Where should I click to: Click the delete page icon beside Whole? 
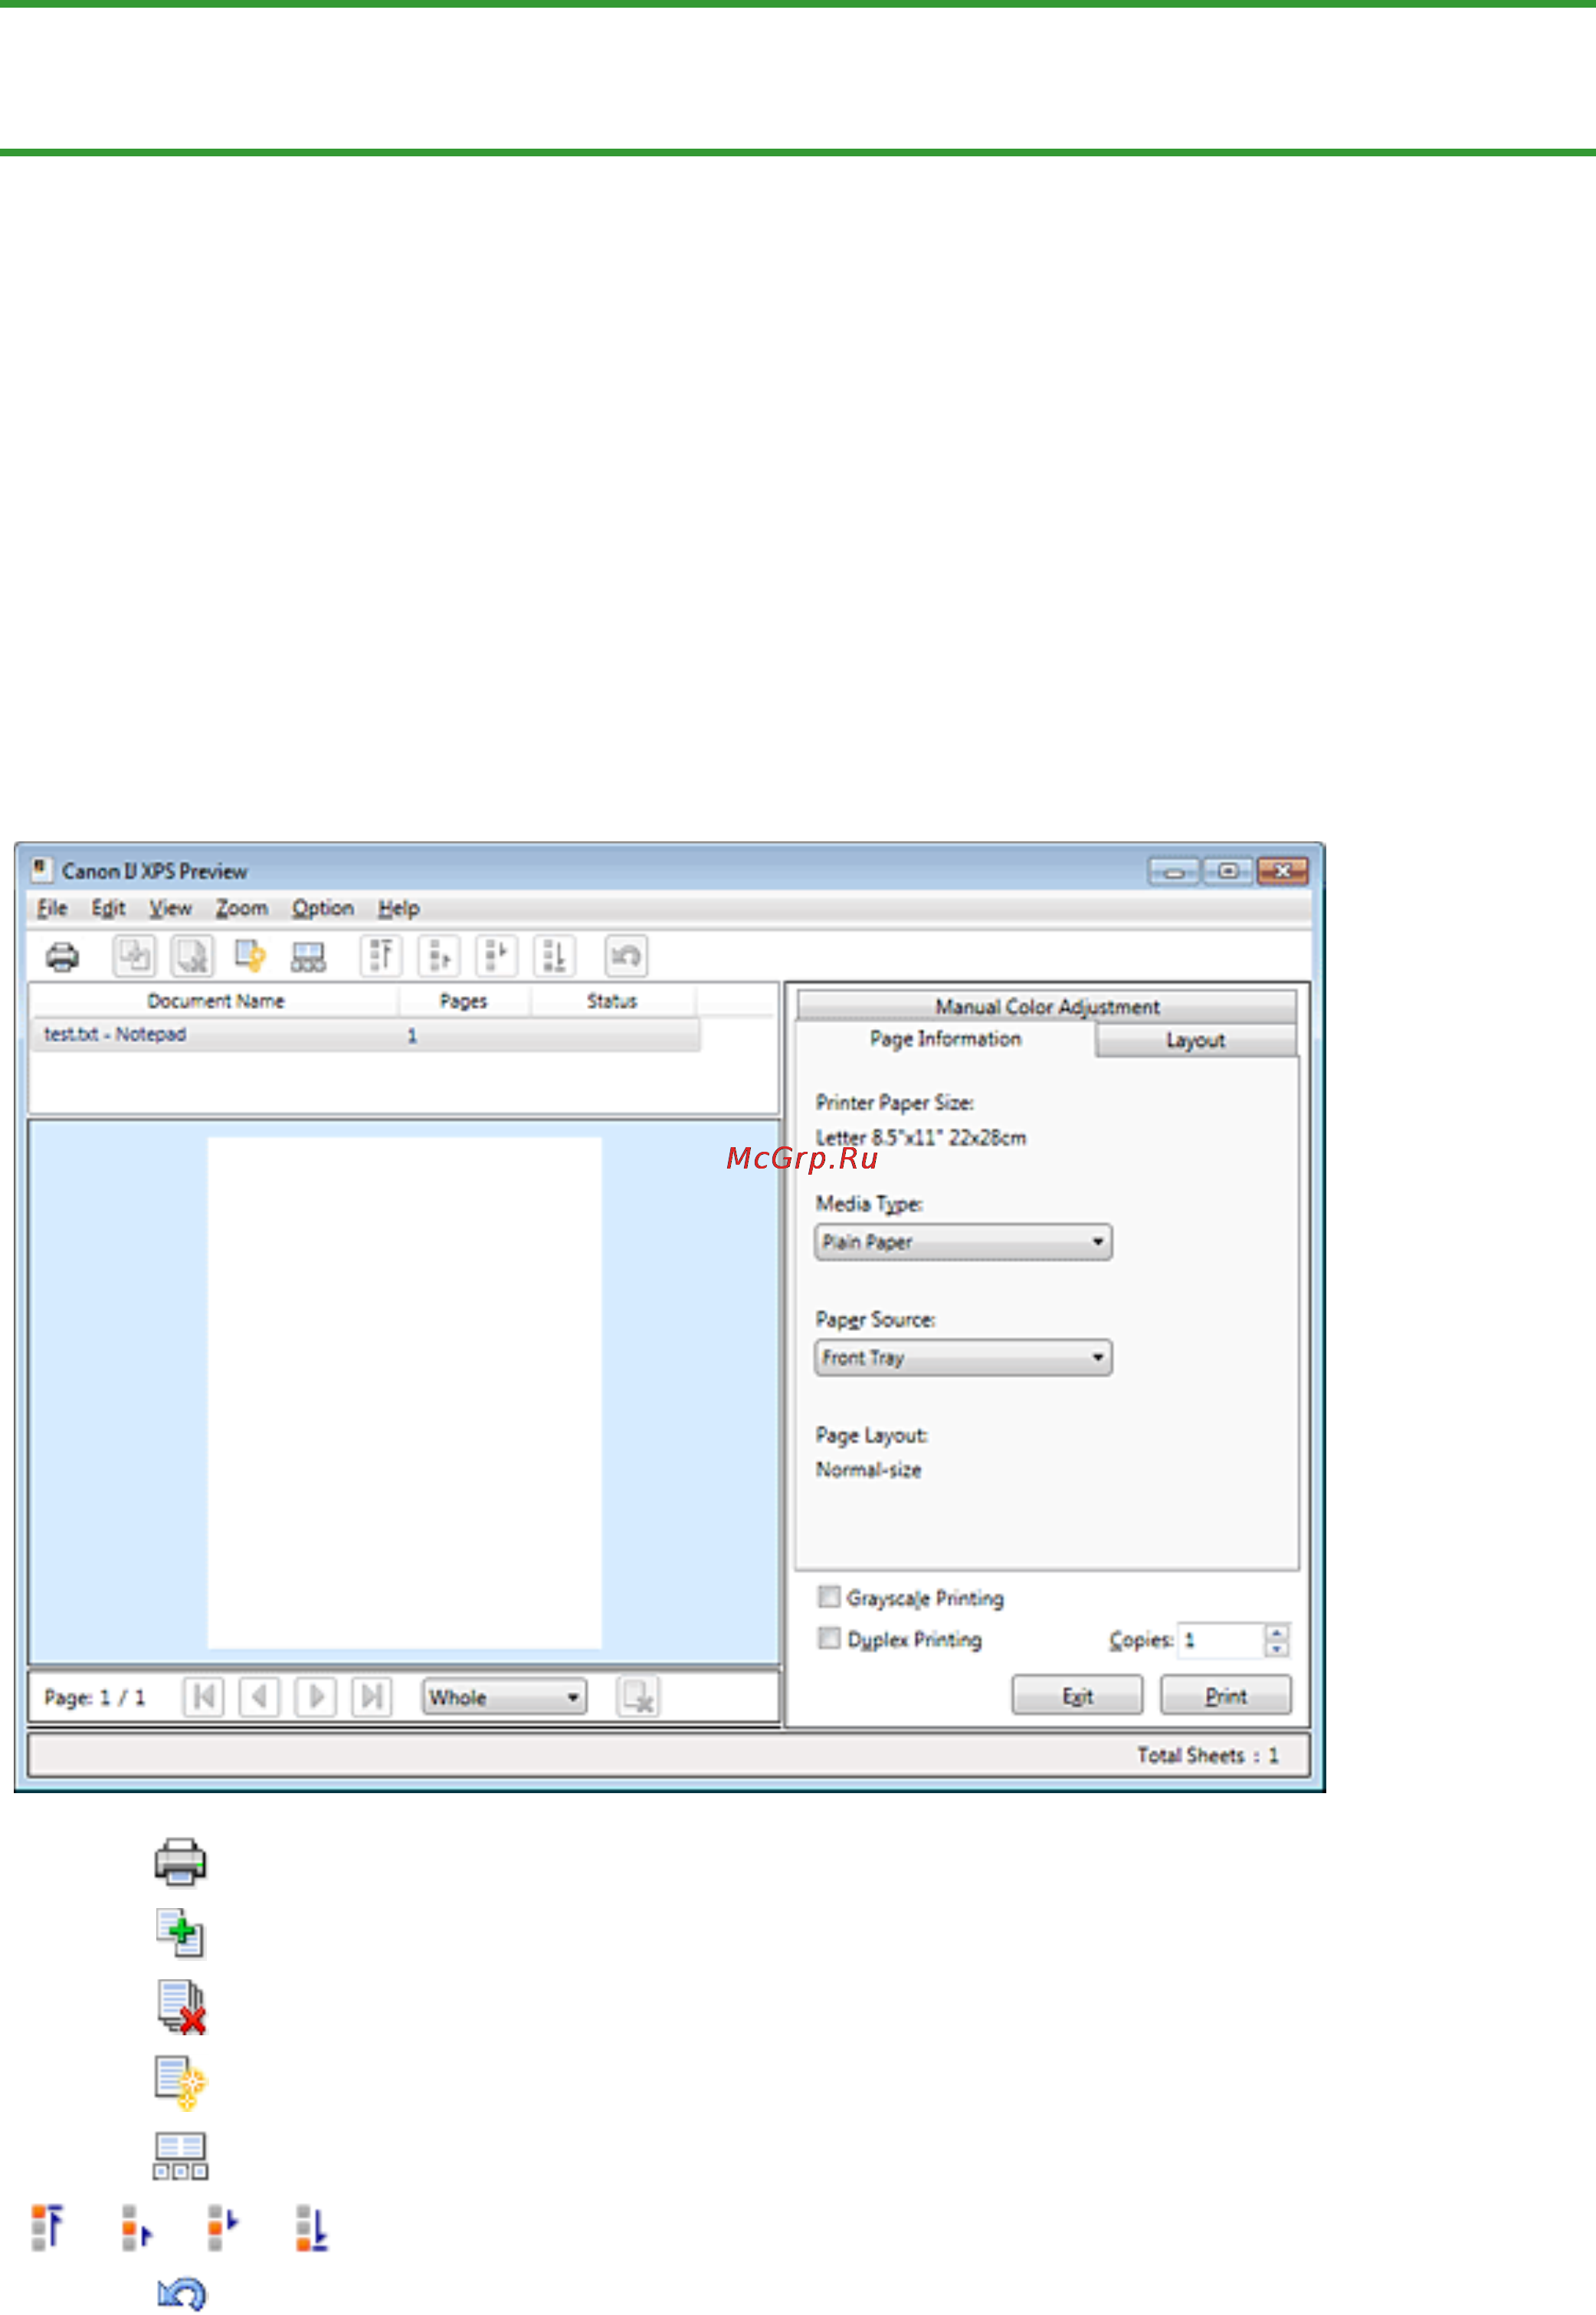638,1697
